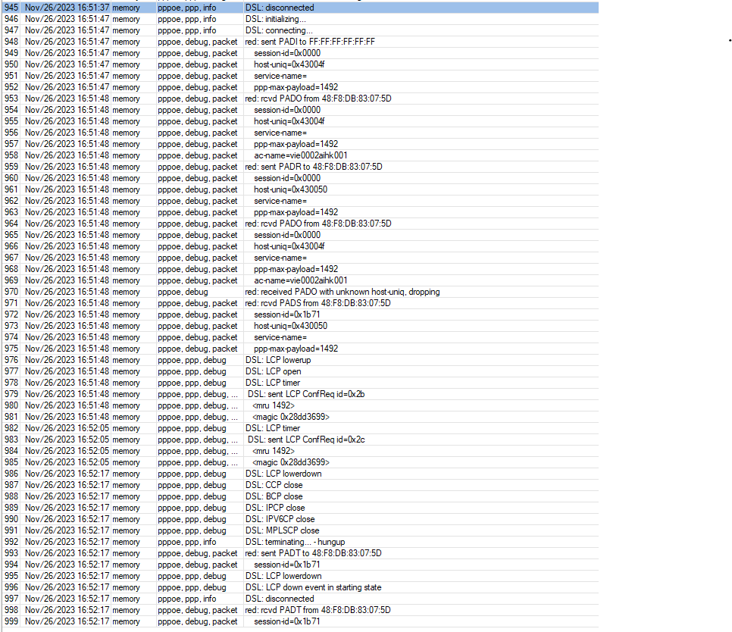Click row 959 sent PADR entry

pyautogui.click(x=300, y=167)
